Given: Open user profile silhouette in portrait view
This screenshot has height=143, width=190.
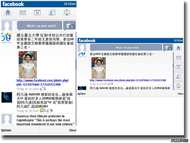Looking at the screenshot, I should 7,26.
